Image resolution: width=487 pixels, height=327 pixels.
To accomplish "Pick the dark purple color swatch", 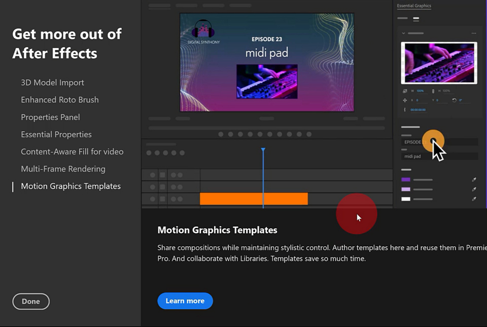I will tap(406, 180).
